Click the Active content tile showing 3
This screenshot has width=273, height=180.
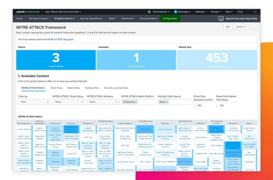pyautogui.click(x=56, y=60)
